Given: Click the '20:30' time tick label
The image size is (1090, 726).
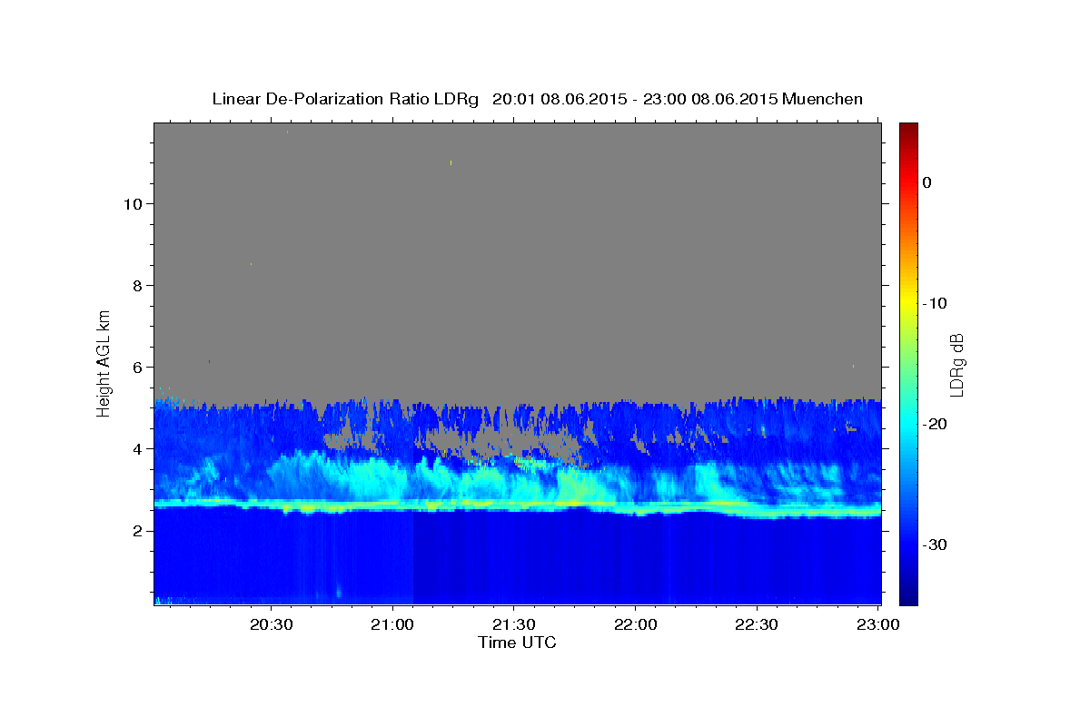Looking at the screenshot, I should 272,625.
